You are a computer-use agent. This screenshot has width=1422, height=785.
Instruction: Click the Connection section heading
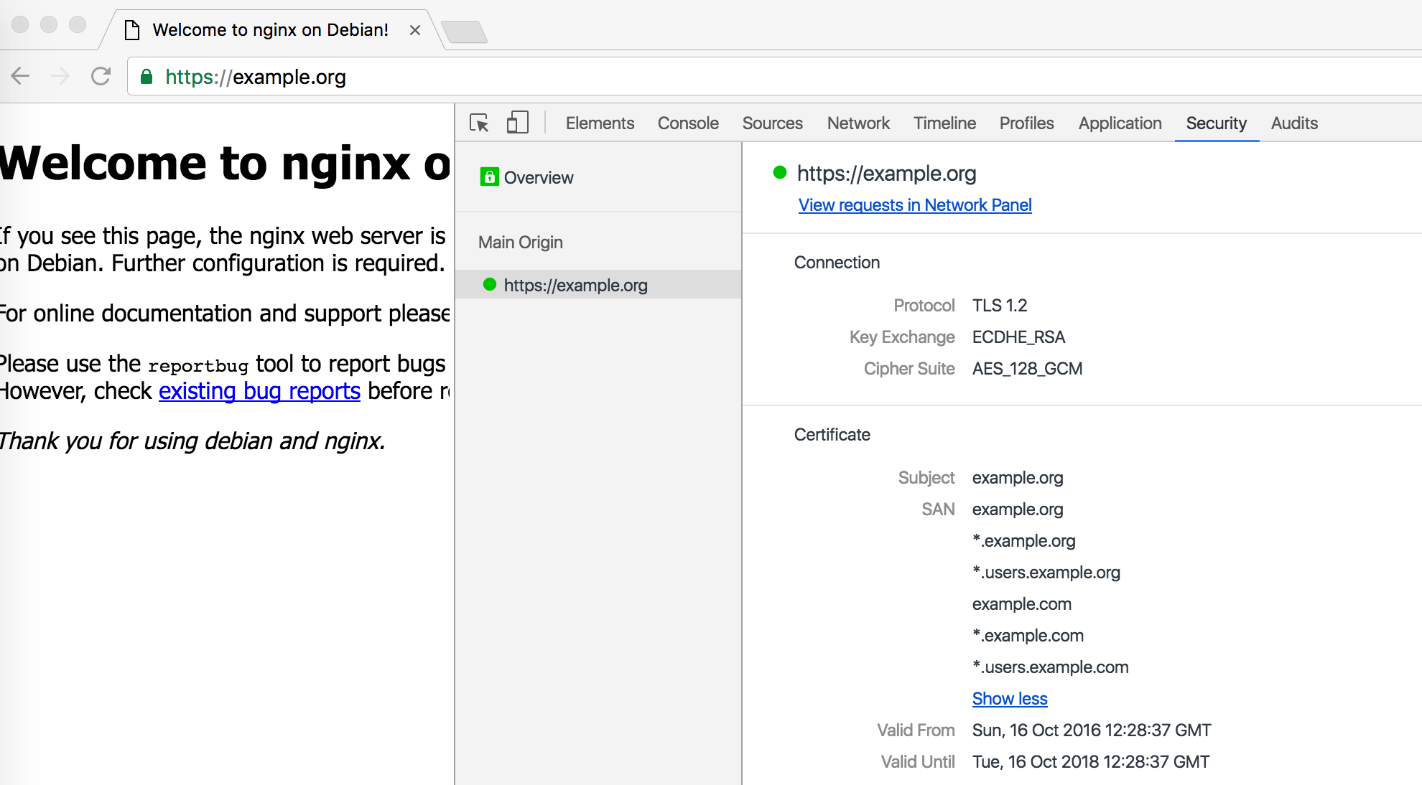(x=837, y=263)
